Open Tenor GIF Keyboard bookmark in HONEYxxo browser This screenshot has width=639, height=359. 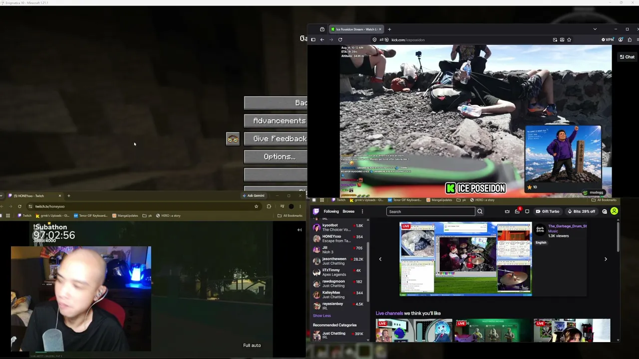click(90, 216)
